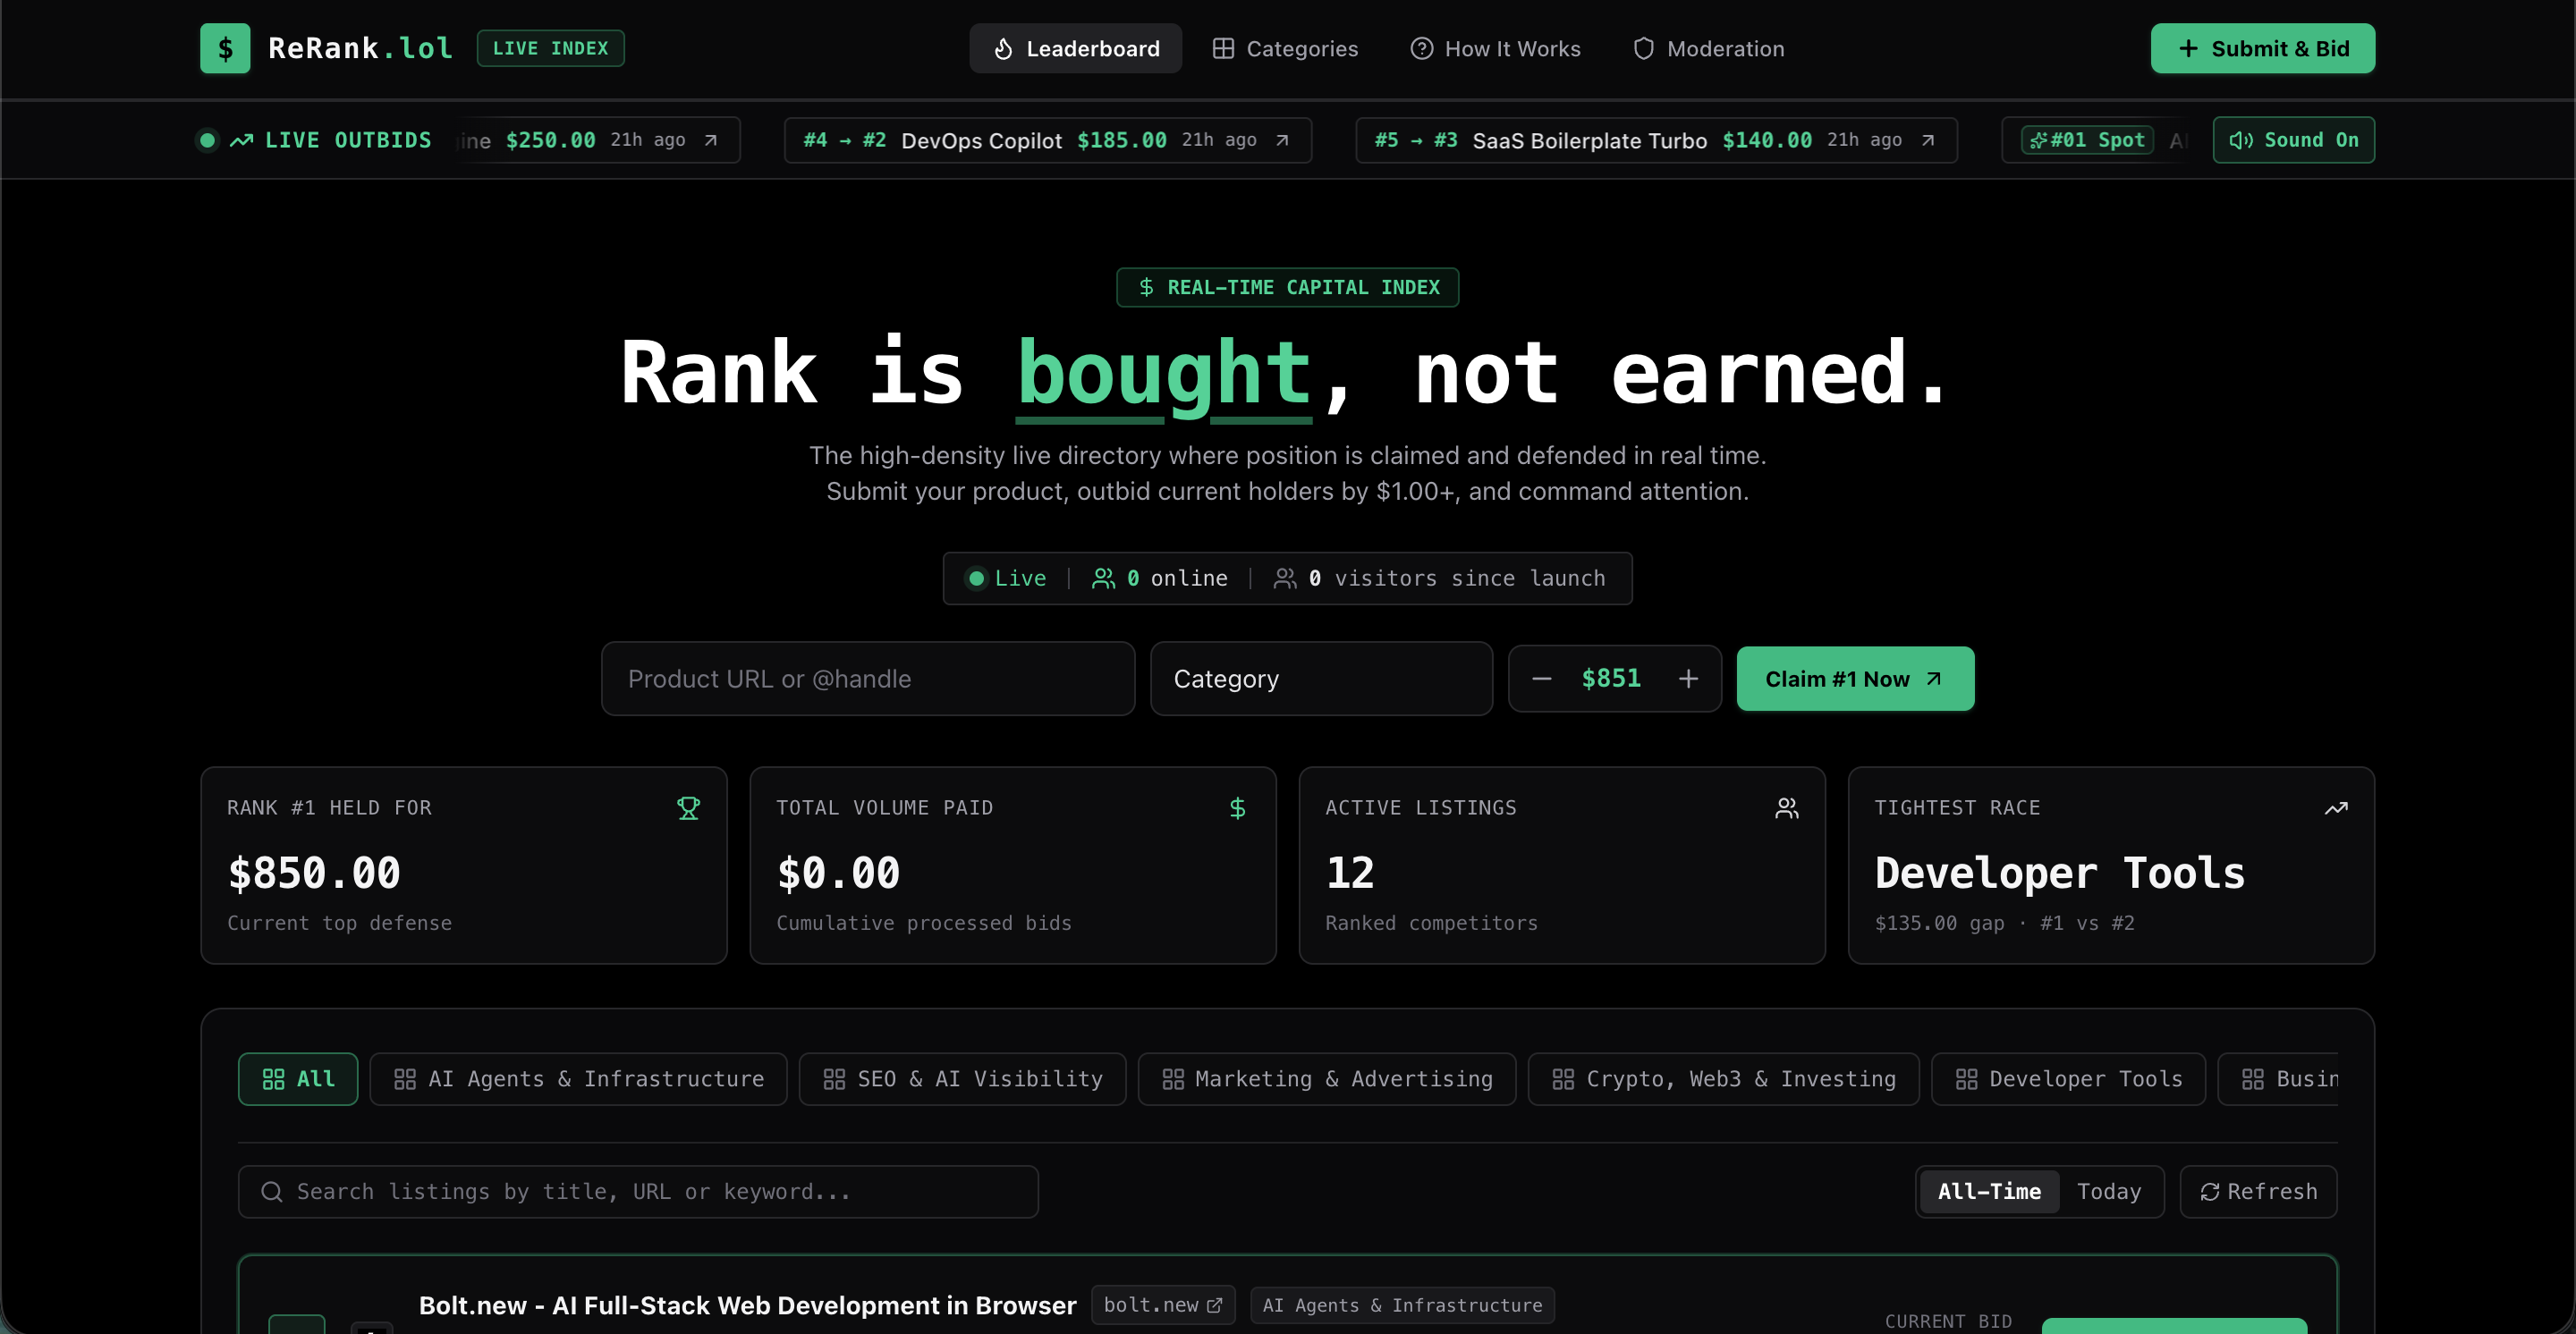Viewport: 2576px width, 1334px height.
Task: Click the SaaS Boilerplate Turbo ticker entry
Action: [x=1656, y=139]
